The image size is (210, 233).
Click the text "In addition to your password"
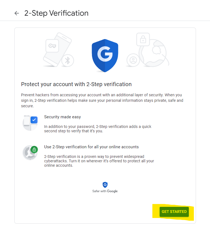tap(98, 129)
